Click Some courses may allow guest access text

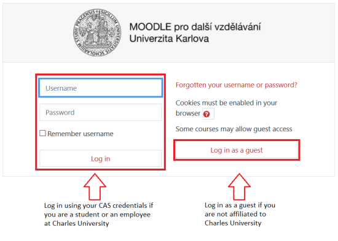coord(234,129)
